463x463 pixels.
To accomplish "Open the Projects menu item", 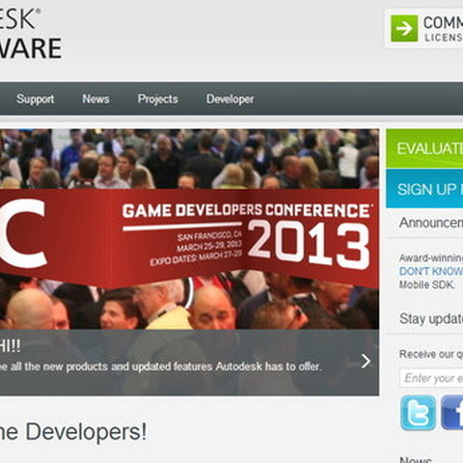I will click(158, 99).
